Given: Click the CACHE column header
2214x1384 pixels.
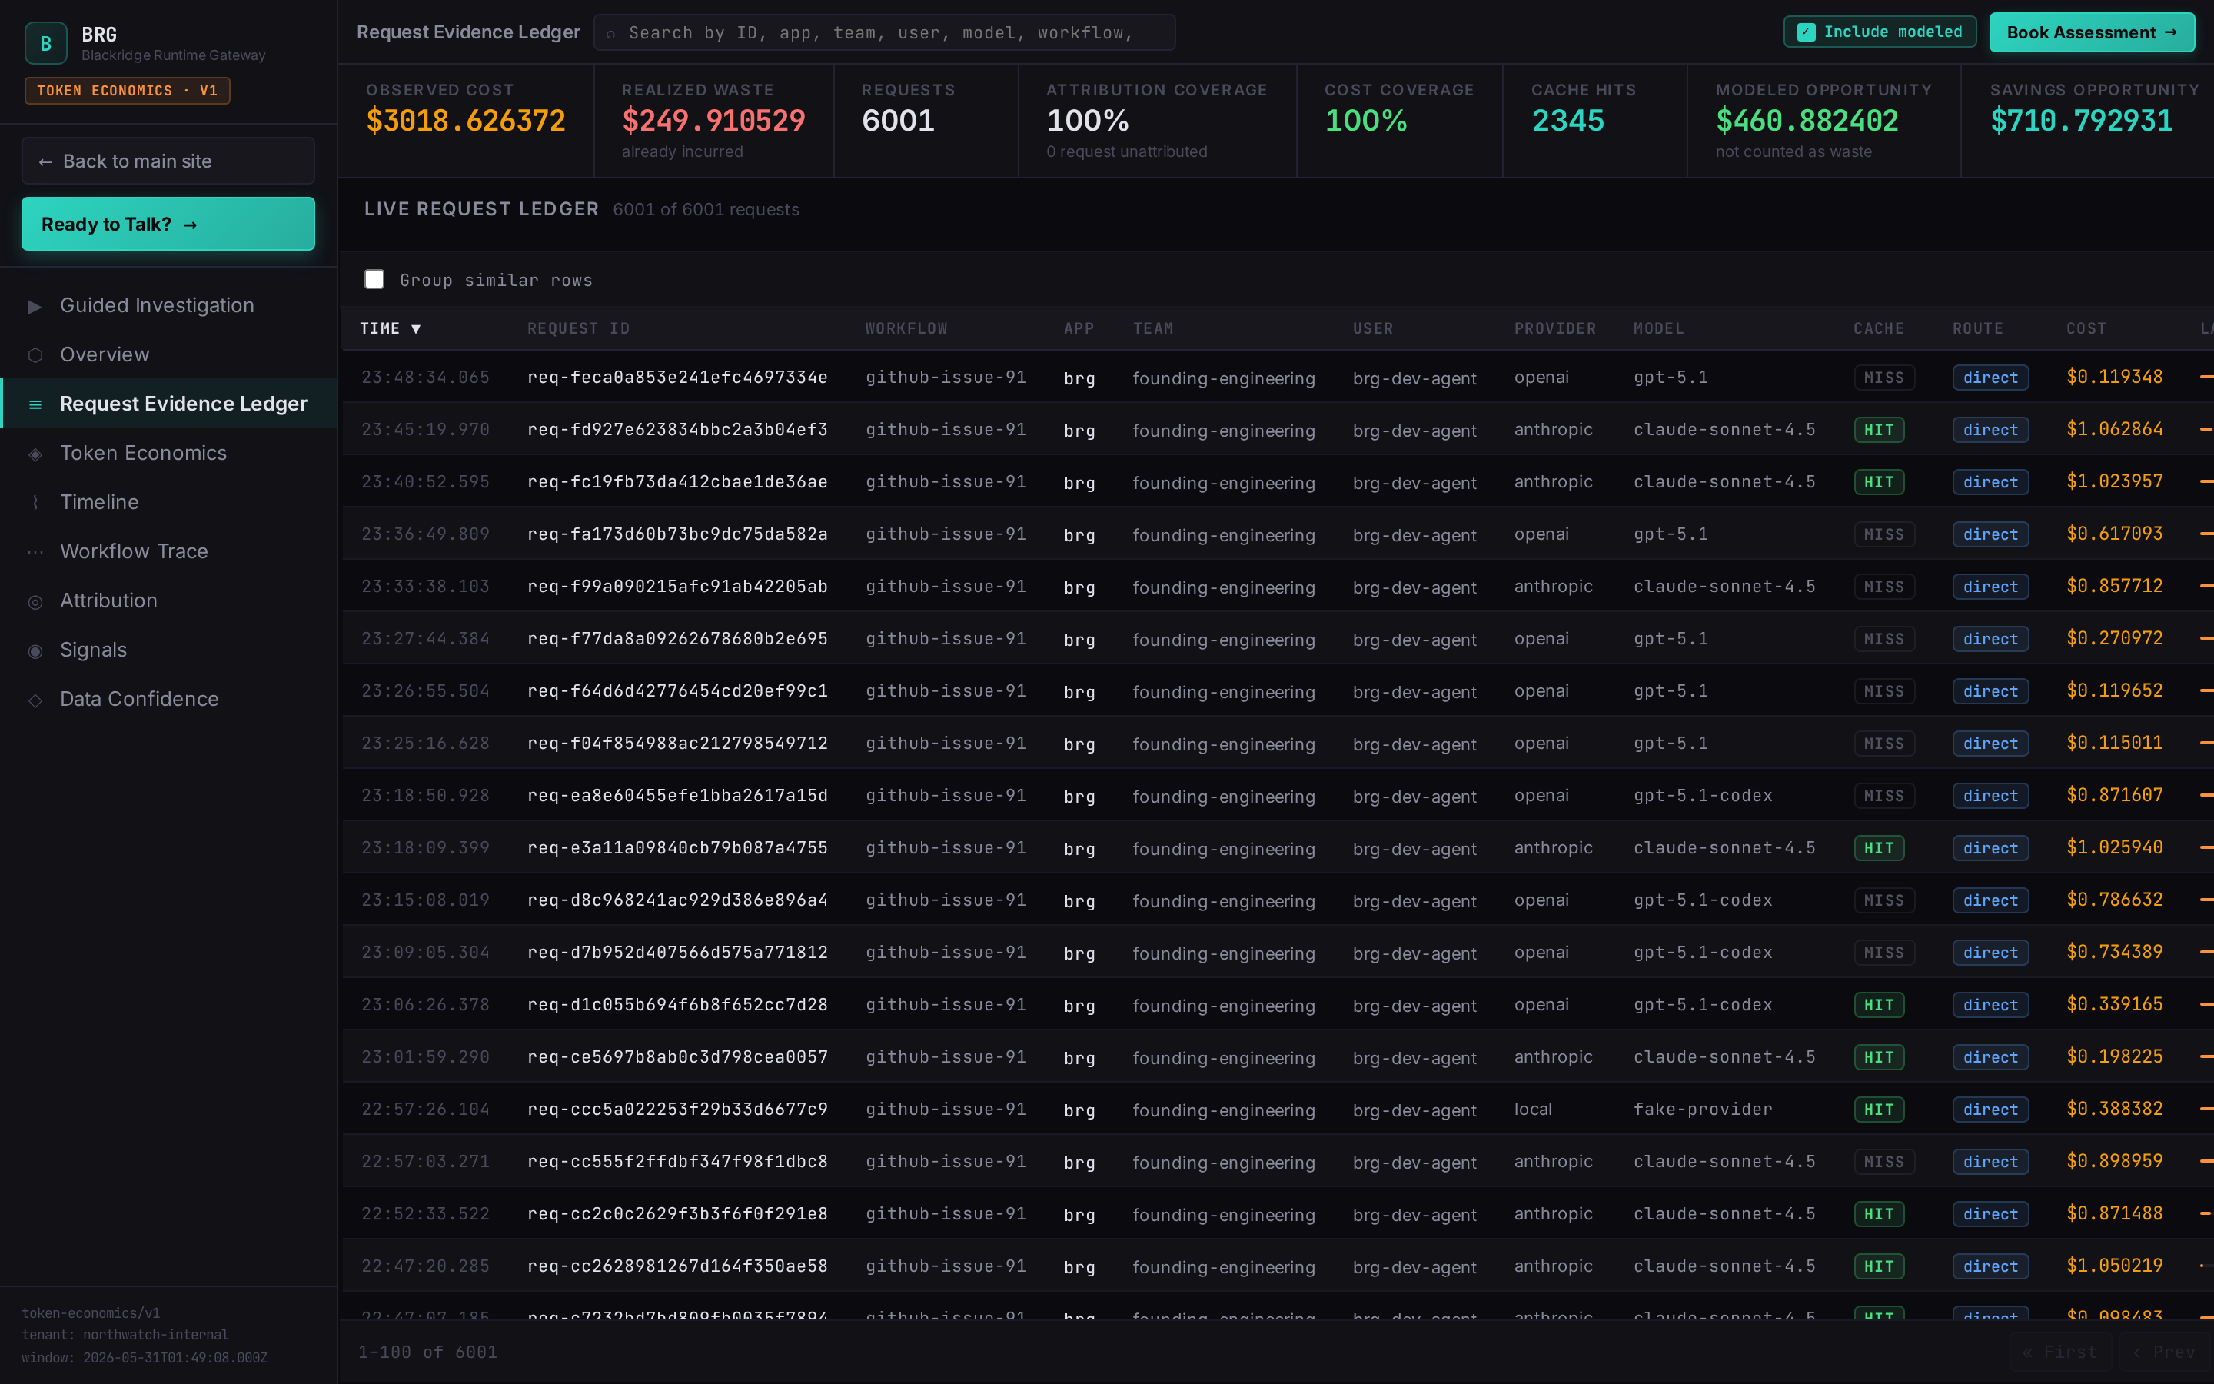Looking at the screenshot, I should pos(1878,328).
